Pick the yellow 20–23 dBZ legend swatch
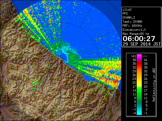Image resolution: width=162 pixels, height=121 pixels. (x=139, y=83)
